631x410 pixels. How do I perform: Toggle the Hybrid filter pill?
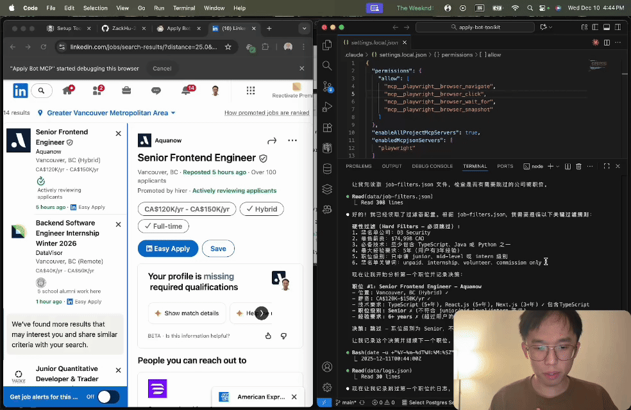pyautogui.click(x=261, y=209)
